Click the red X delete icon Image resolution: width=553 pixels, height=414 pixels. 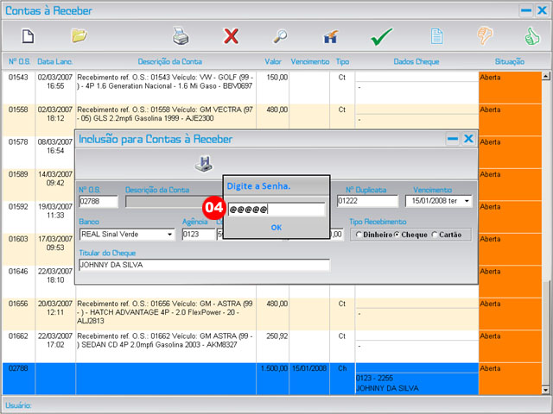[x=231, y=36]
